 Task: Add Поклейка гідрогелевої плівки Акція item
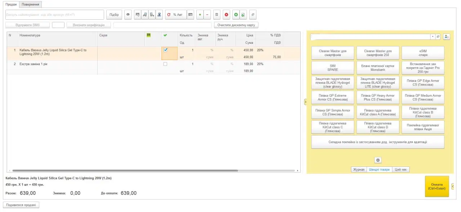click(423, 127)
